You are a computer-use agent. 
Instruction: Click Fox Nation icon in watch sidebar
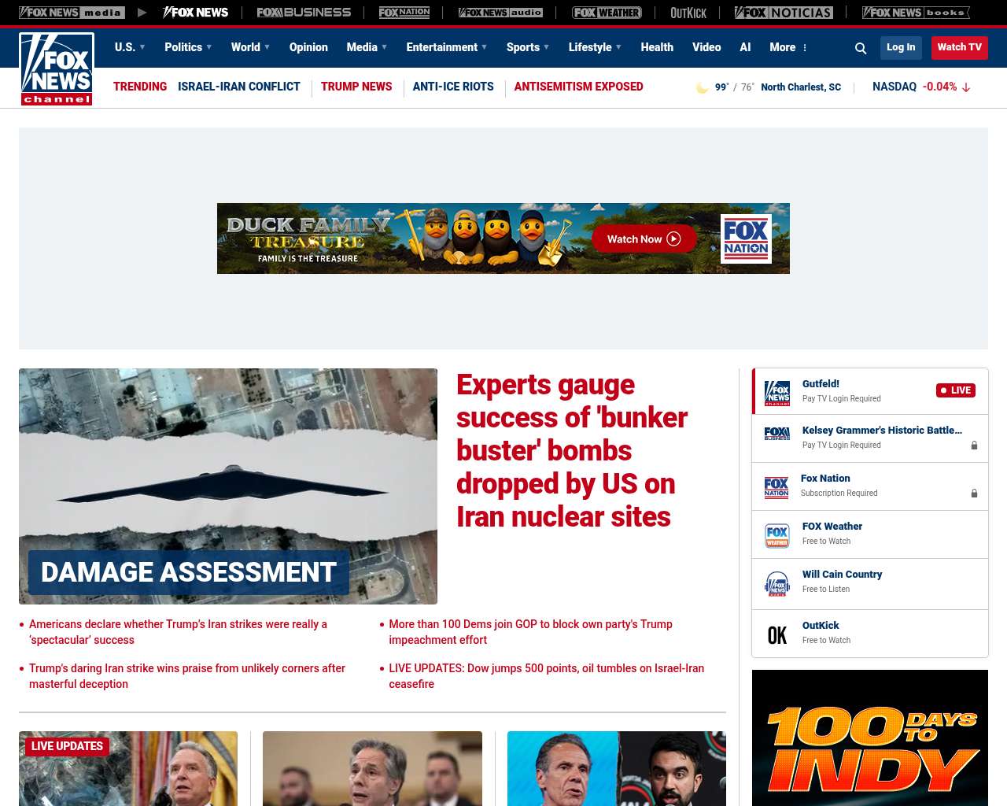tap(776, 487)
